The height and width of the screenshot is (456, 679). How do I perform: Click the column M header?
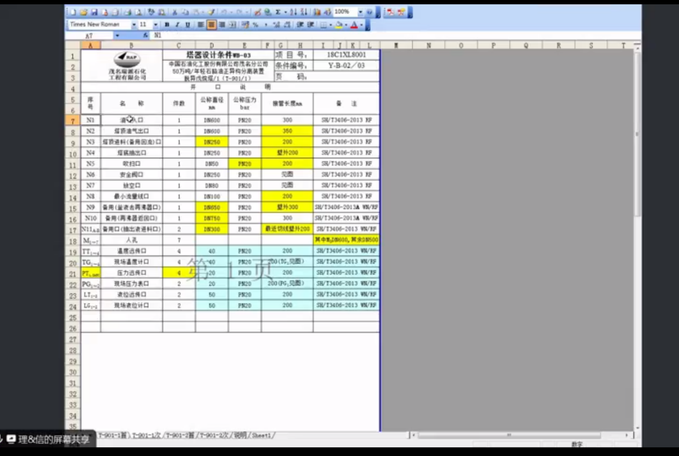pos(396,46)
